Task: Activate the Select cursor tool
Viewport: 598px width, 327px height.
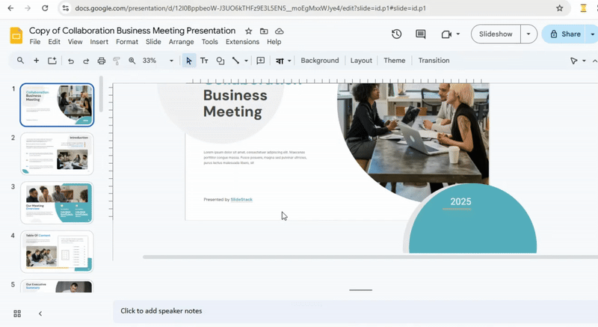Action: 189,61
